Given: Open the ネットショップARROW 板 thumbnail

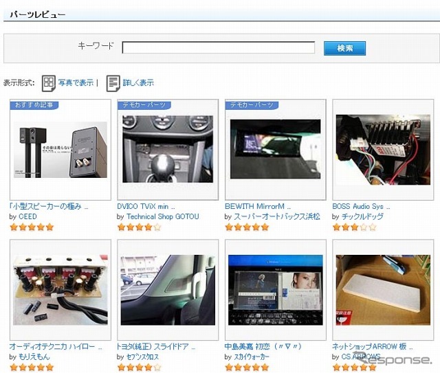Looking at the screenshot, I should tap(382, 290).
